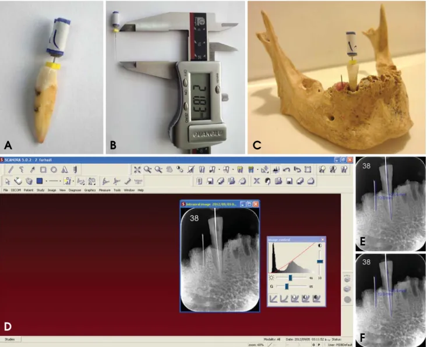Open the Patient menu

(29, 190)
